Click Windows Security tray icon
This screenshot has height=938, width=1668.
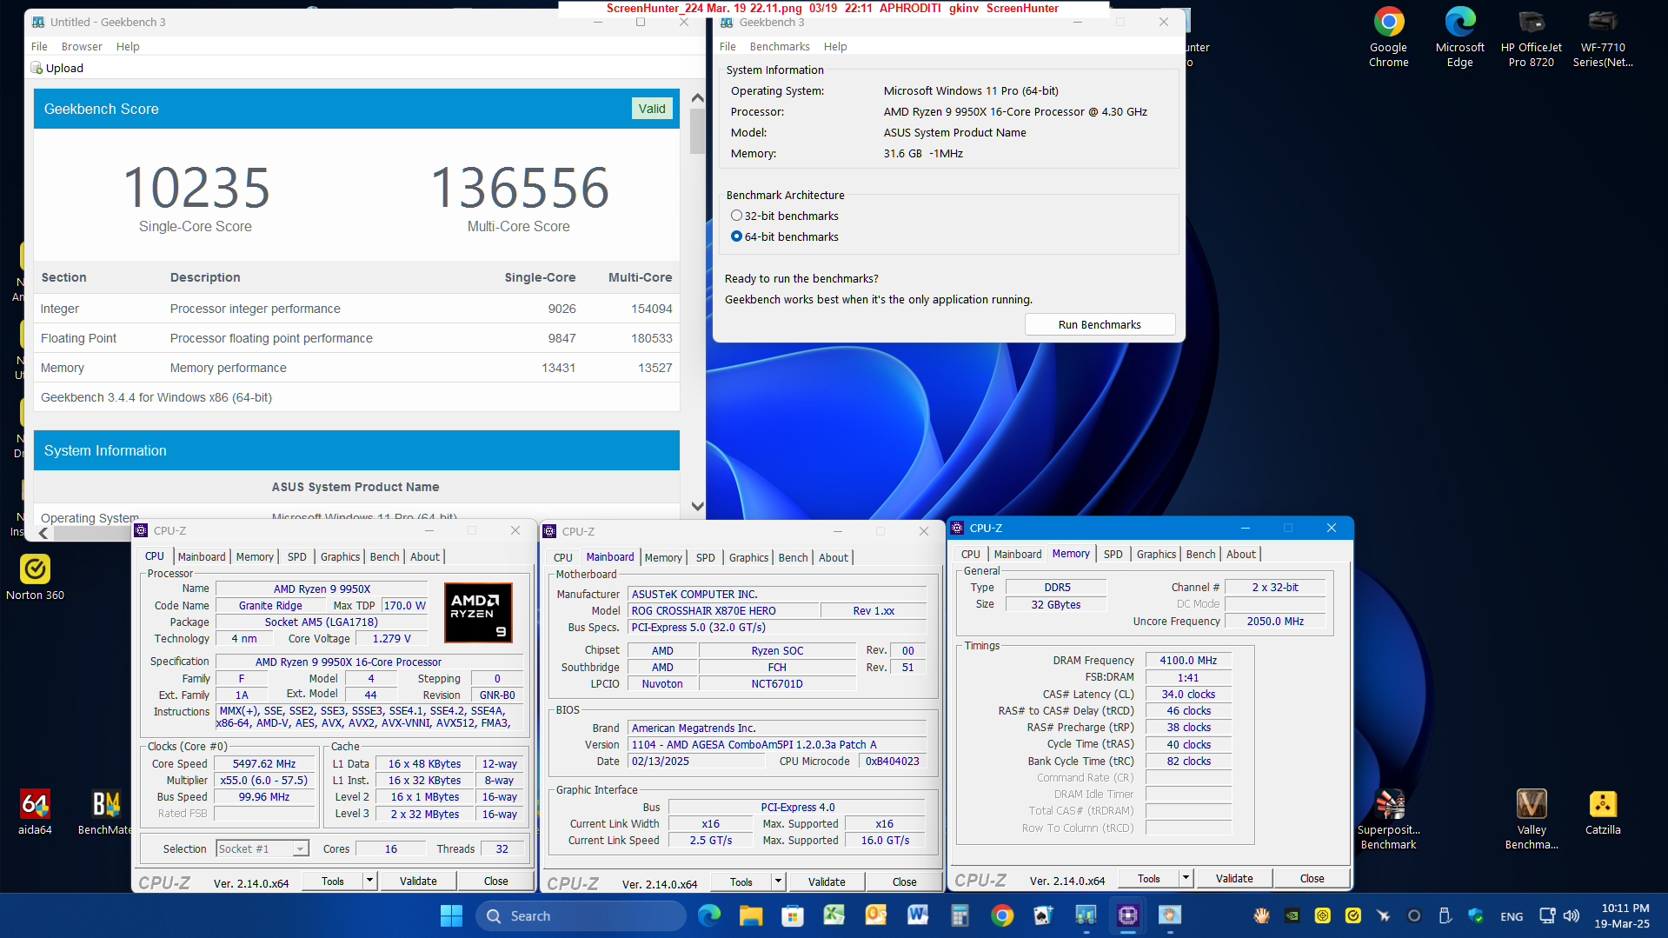[1475, 915]
